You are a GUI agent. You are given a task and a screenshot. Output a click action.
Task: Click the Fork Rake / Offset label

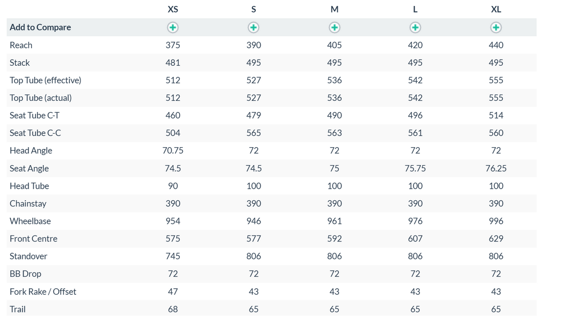43,291
